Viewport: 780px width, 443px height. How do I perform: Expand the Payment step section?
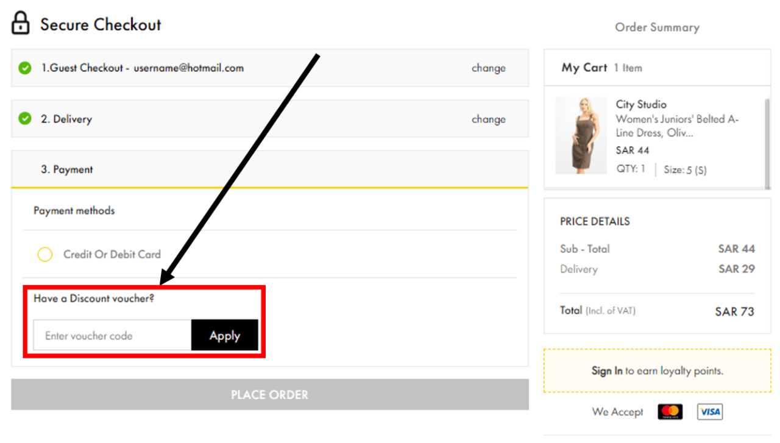coord(66,169)
